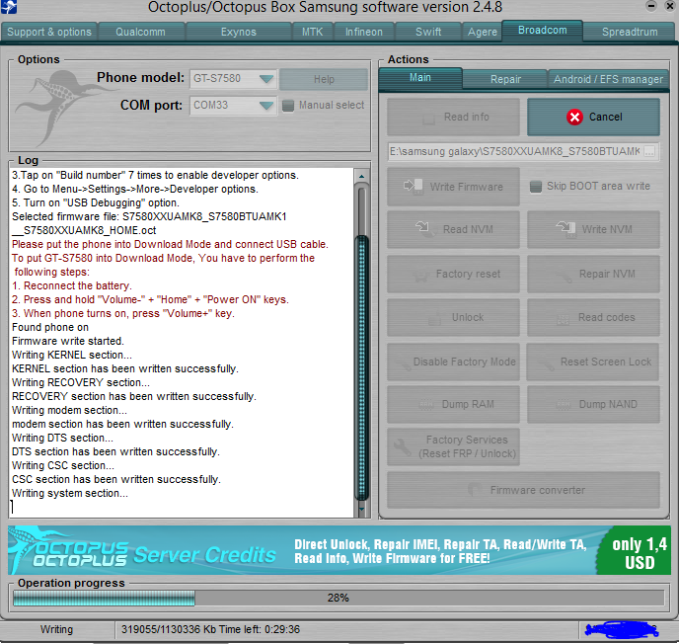Open the Exynos tab

(238, 32)
